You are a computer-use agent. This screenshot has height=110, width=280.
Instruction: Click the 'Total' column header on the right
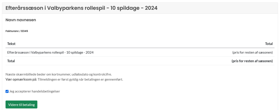tap(269, 44)
